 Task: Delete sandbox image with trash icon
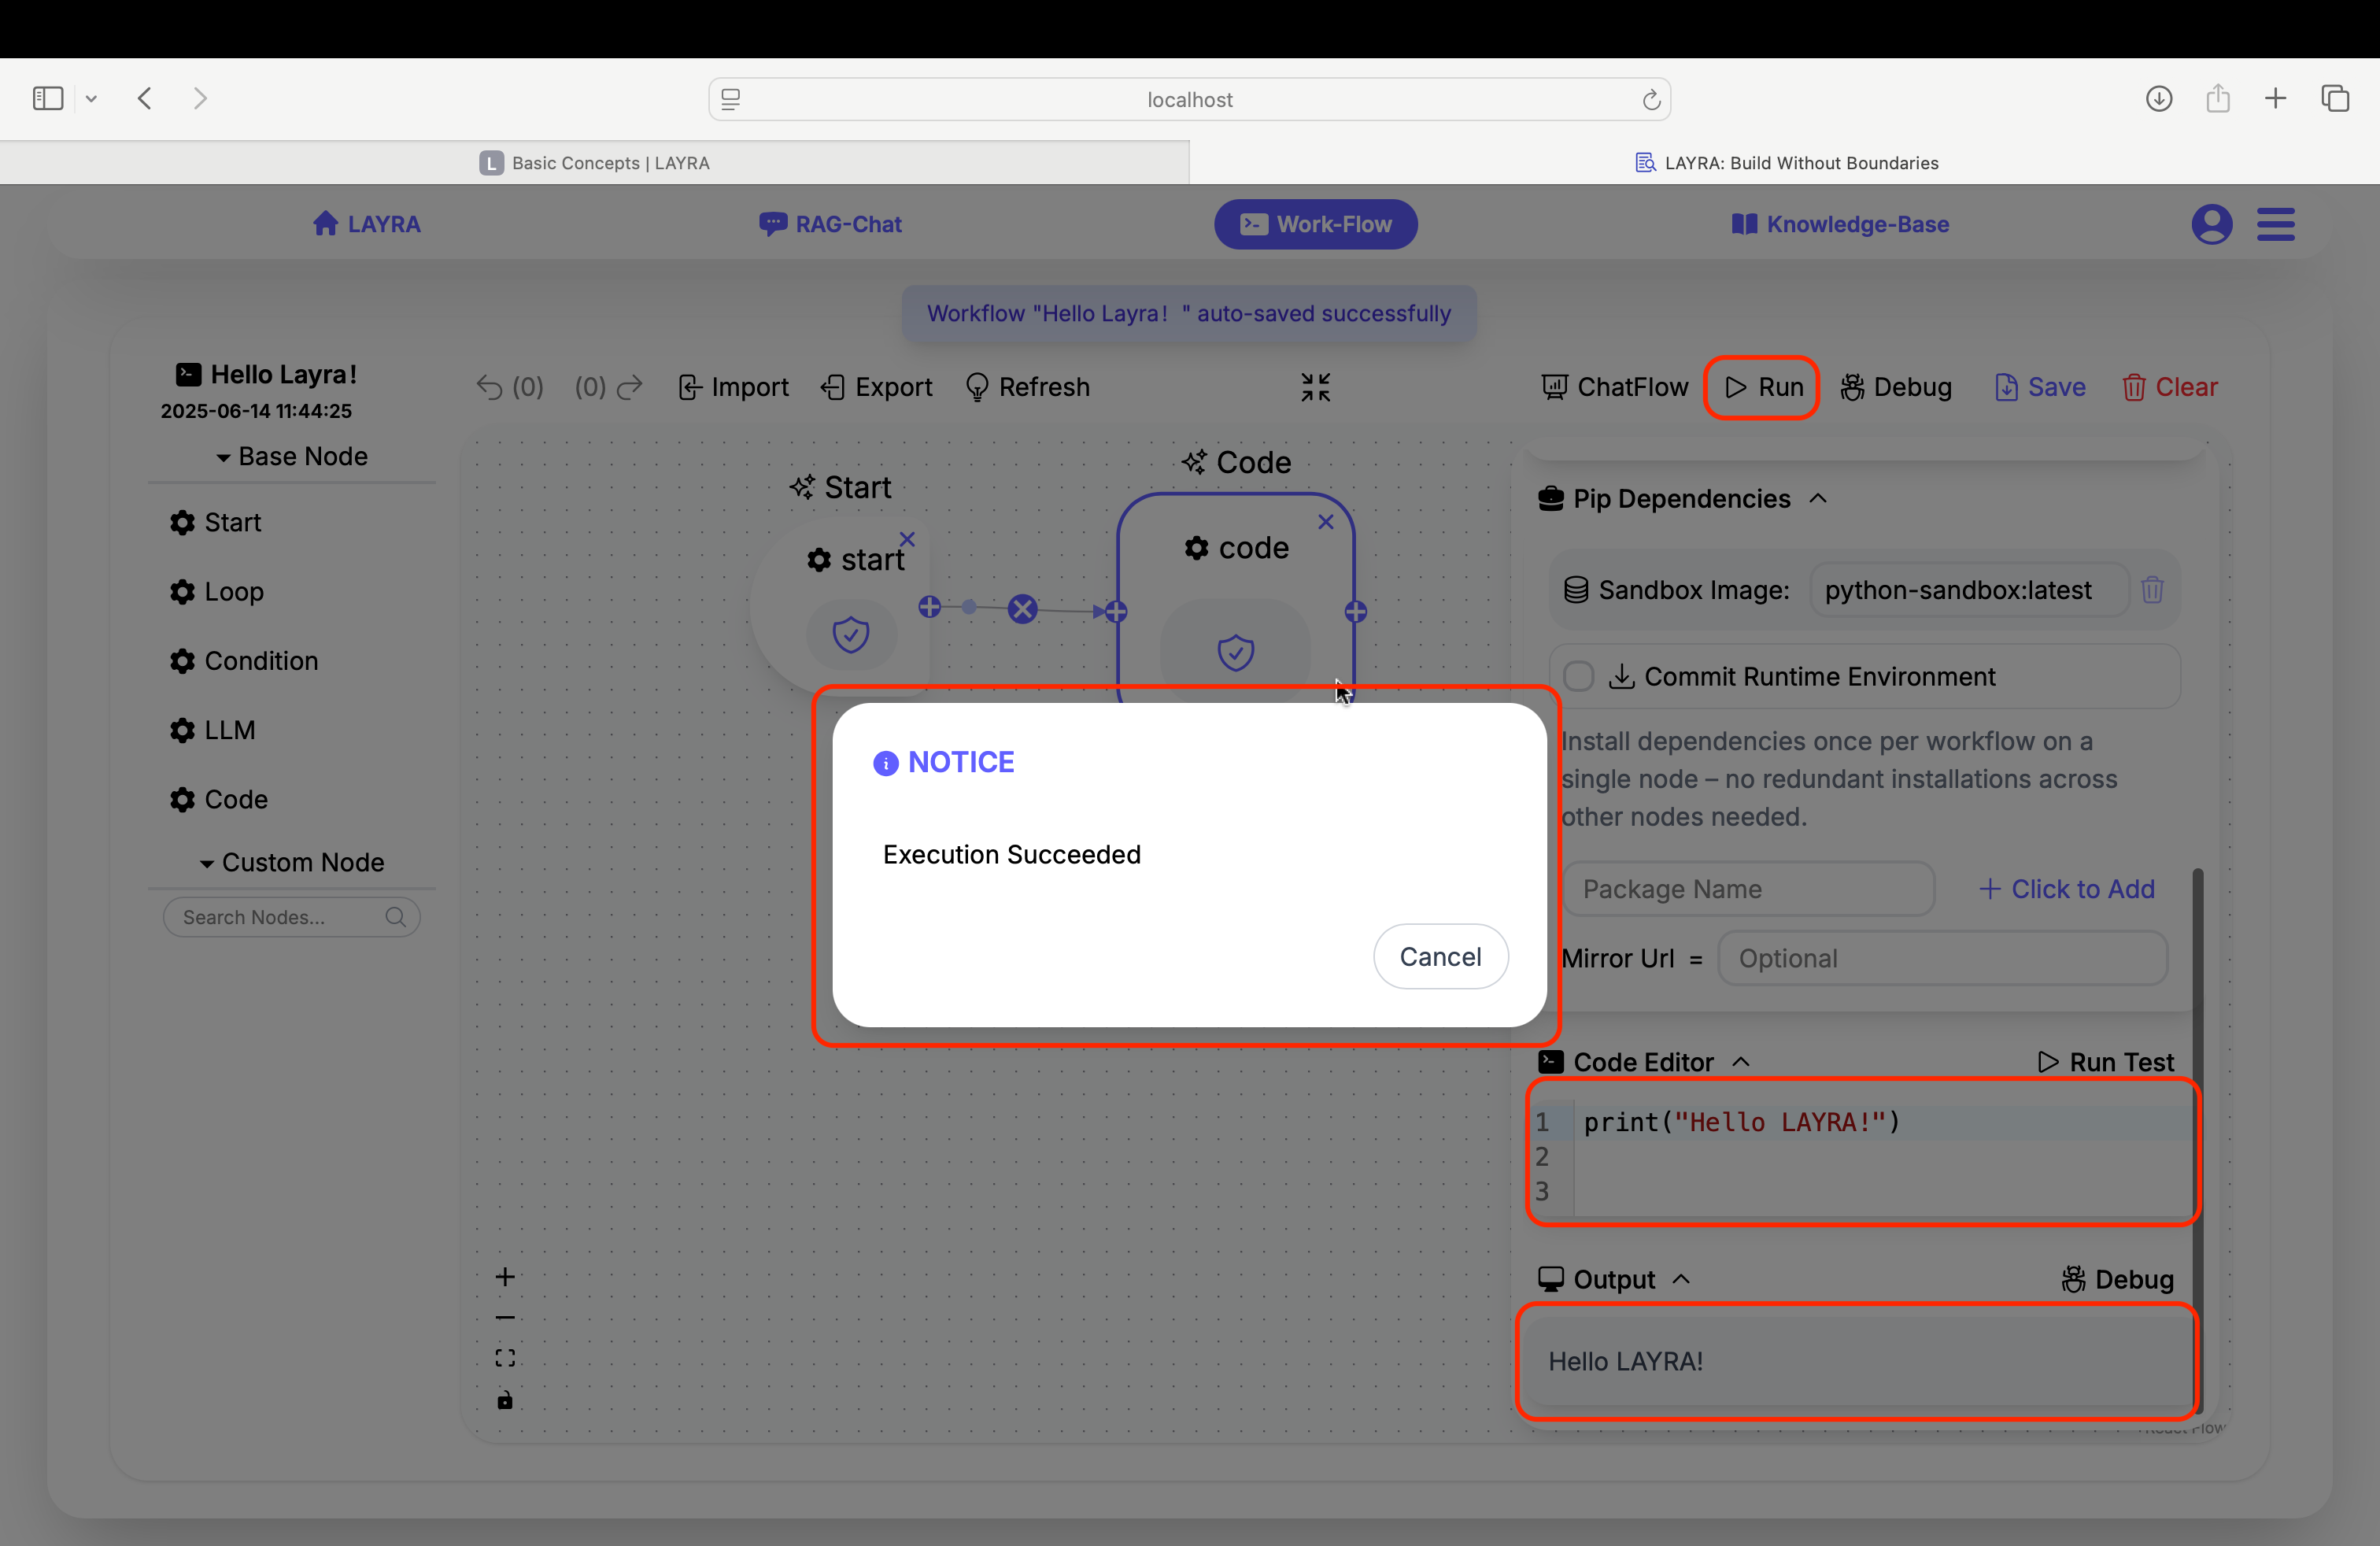click(x=2152, y=590)
